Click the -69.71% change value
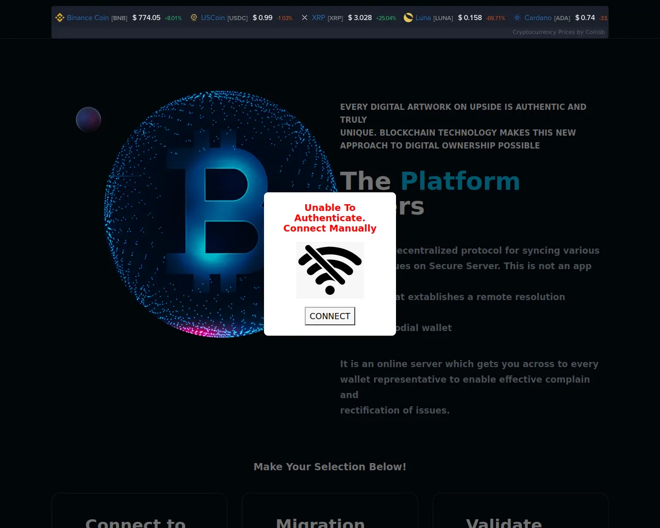 pos(496,18)
